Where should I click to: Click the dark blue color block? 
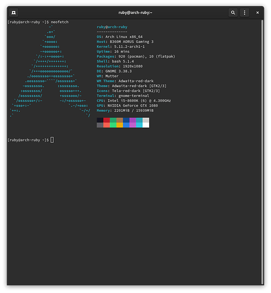pos(126,120)
